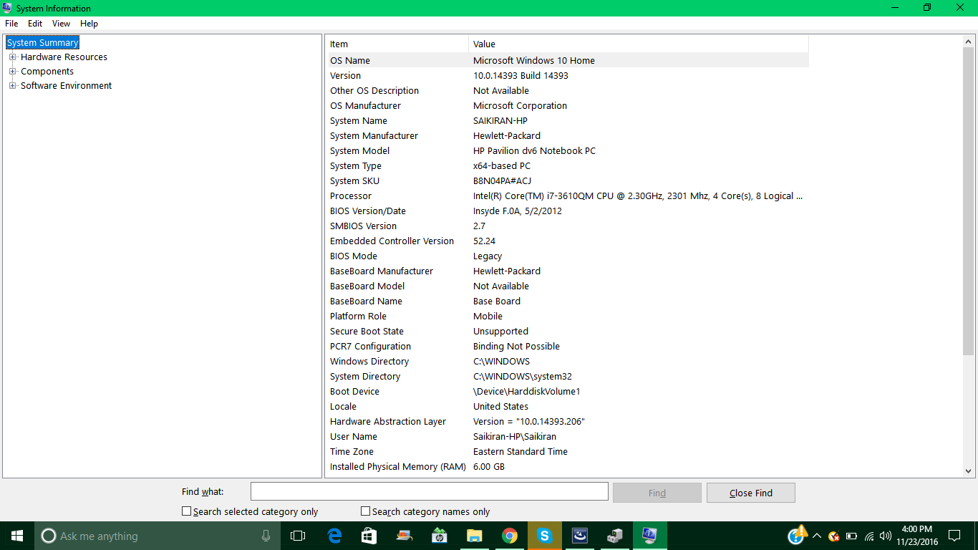The width and height of the screenshot is (978, 550).
Task: Select the Version row item
Action: [345, 76]
